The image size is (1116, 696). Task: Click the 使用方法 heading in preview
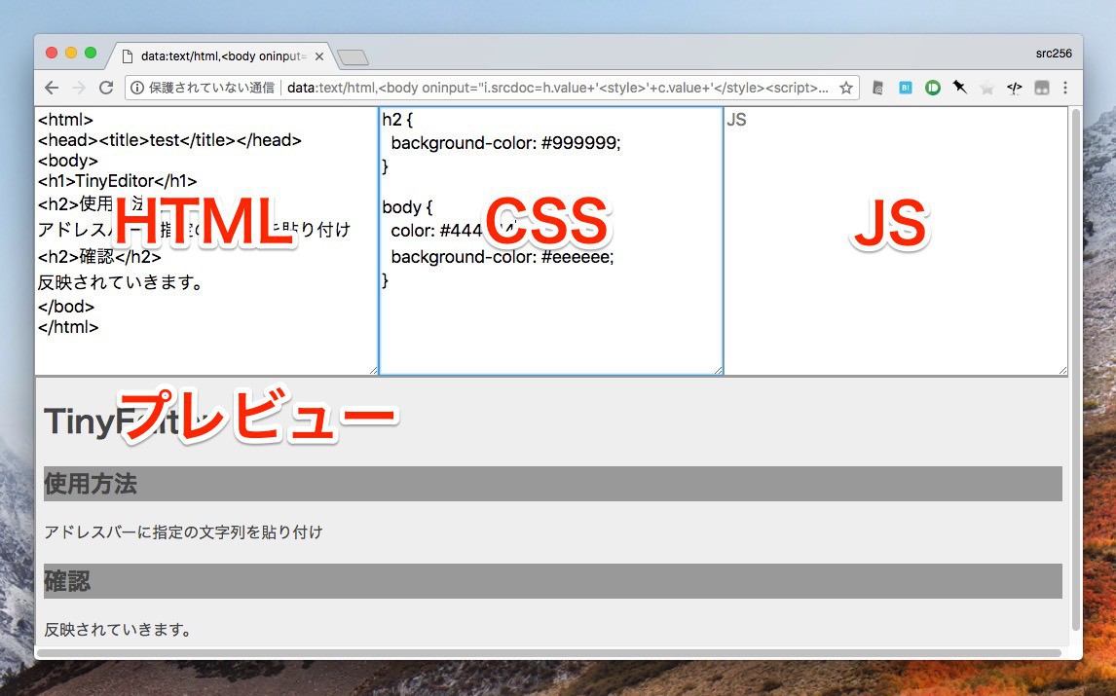(91, 484)
